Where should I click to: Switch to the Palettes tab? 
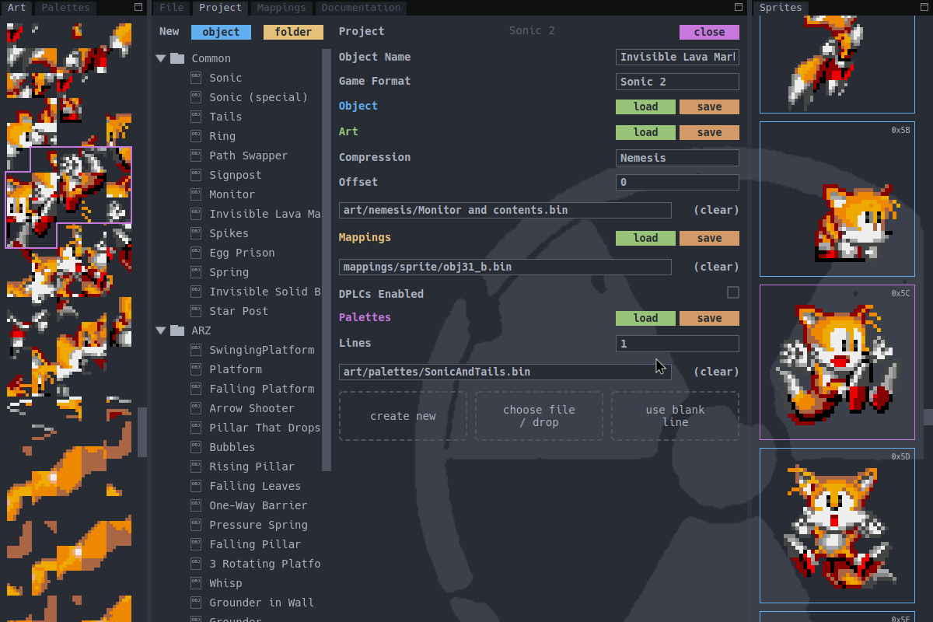point(66,8)
